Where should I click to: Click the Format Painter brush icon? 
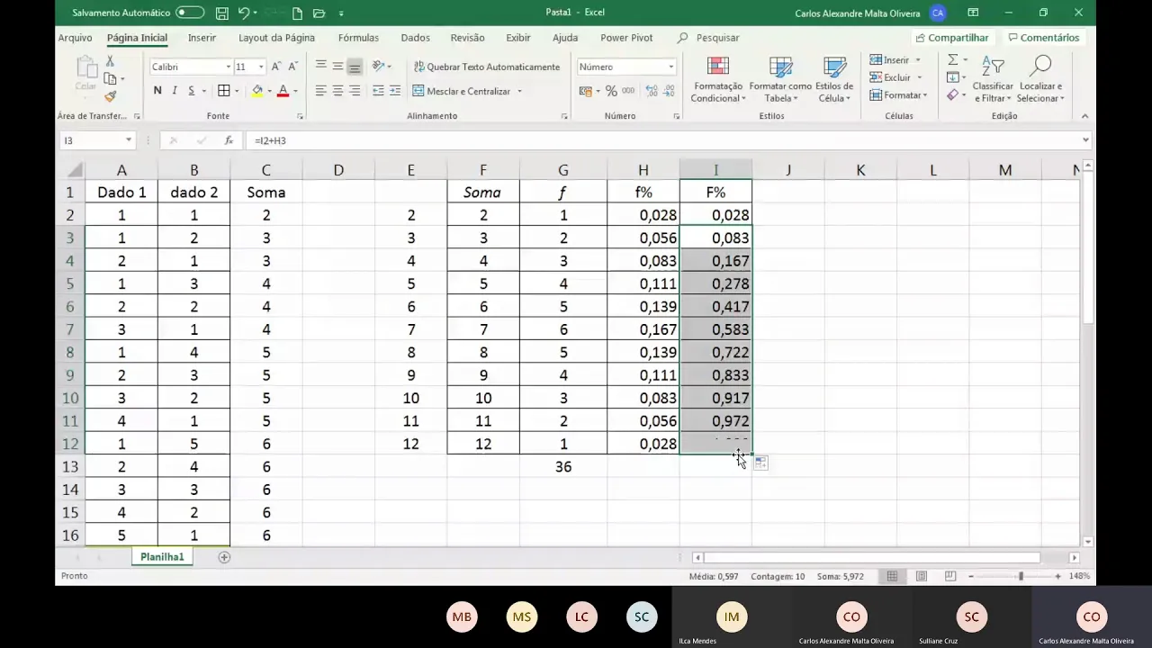point(110,96)
